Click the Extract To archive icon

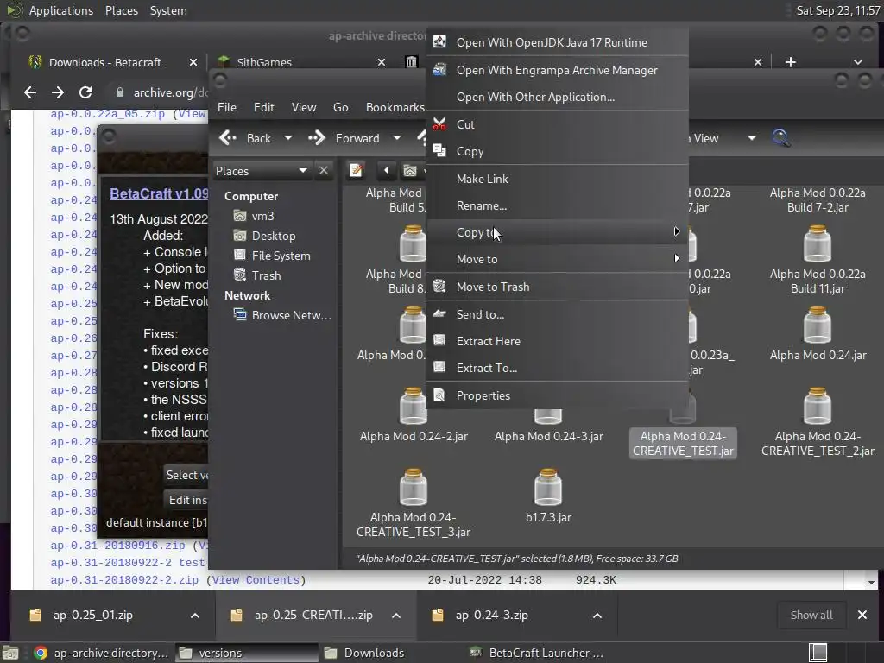point(439,367)
